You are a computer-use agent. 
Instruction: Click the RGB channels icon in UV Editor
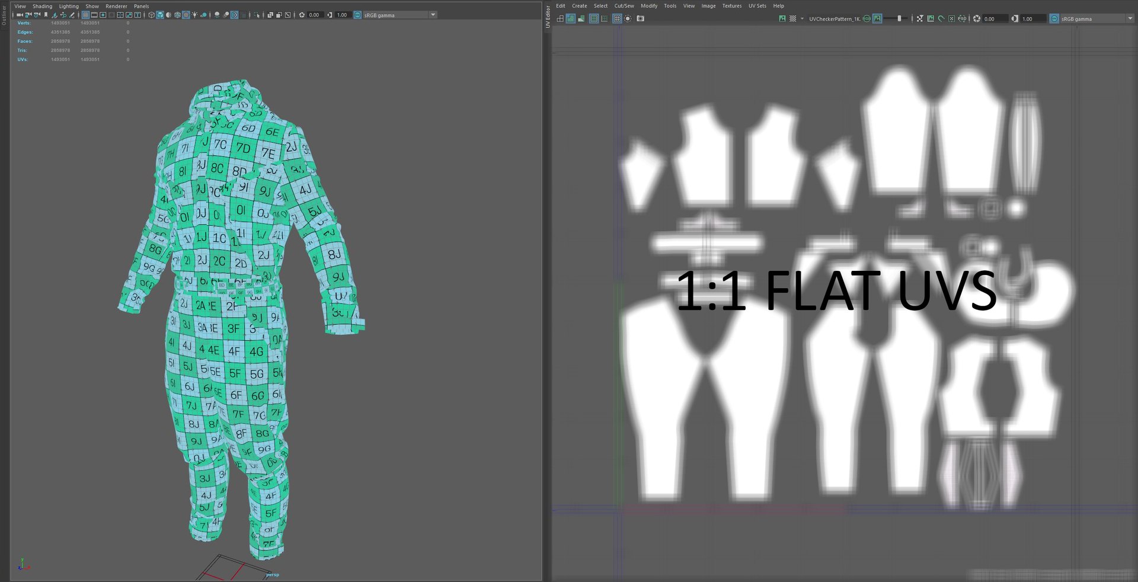[x=867, y=18]
